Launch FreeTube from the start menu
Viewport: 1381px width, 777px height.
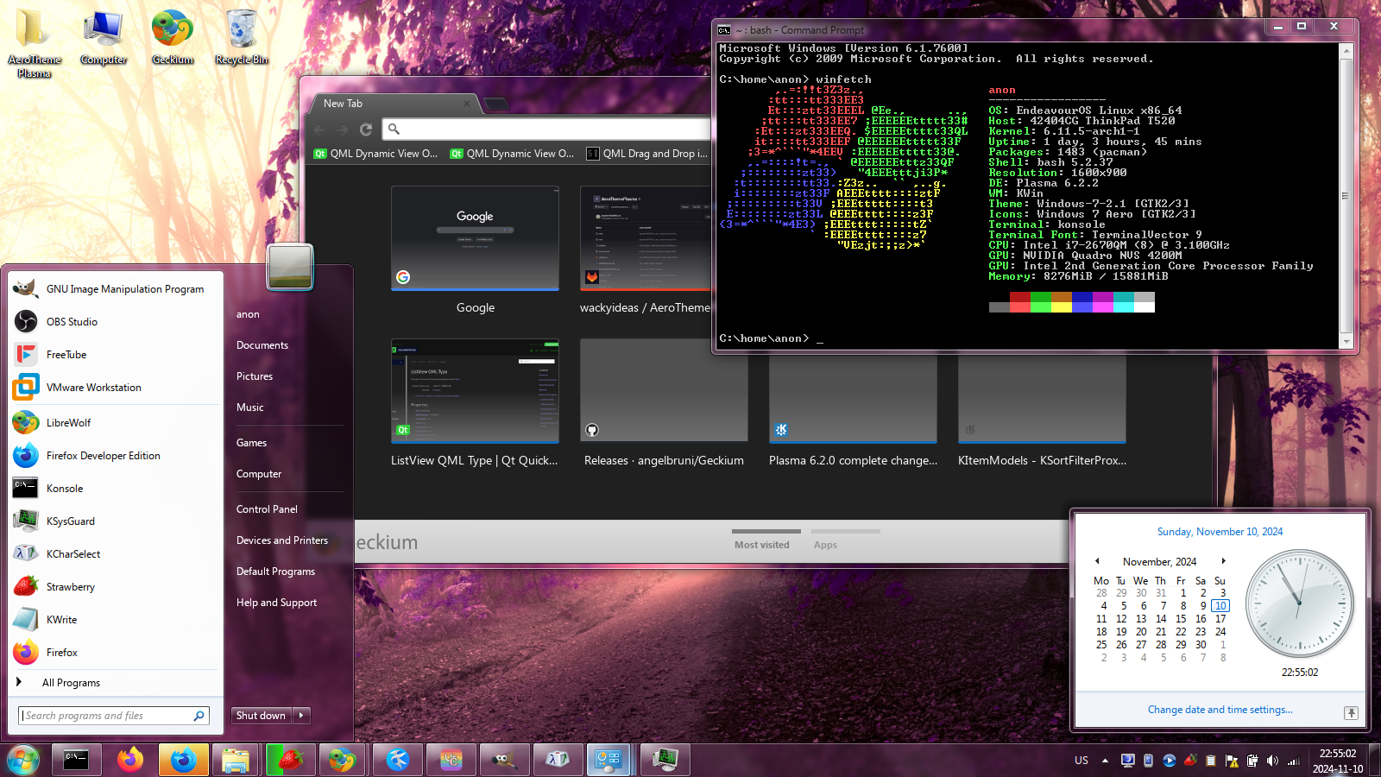[66, 354]
